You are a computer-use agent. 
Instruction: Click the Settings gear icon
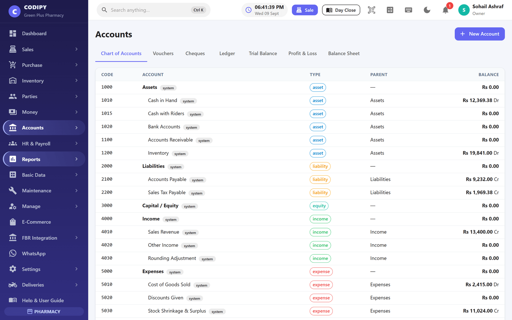pos(13,269)
